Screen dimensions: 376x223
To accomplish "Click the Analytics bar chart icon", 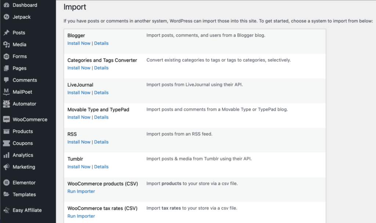I will pos(7,155).
